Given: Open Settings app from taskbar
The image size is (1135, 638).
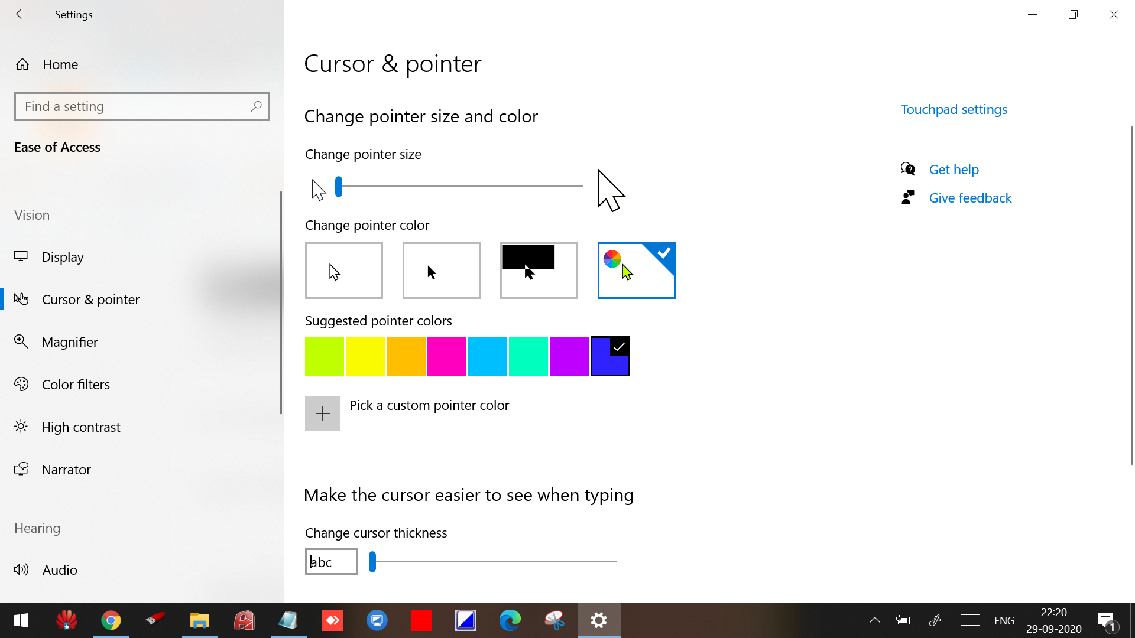Looking at the screenshot, I should coord(599,620).
